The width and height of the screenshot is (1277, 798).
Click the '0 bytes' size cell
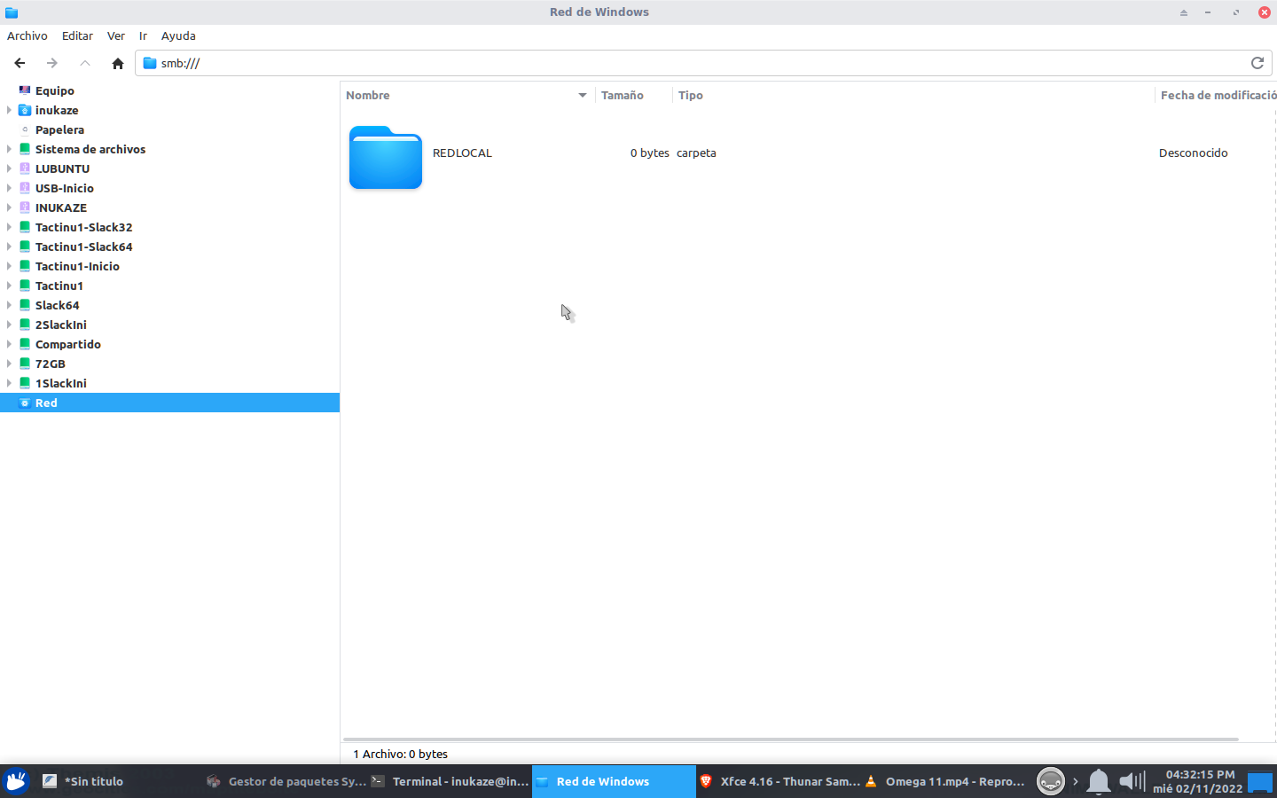click(650, 153)
